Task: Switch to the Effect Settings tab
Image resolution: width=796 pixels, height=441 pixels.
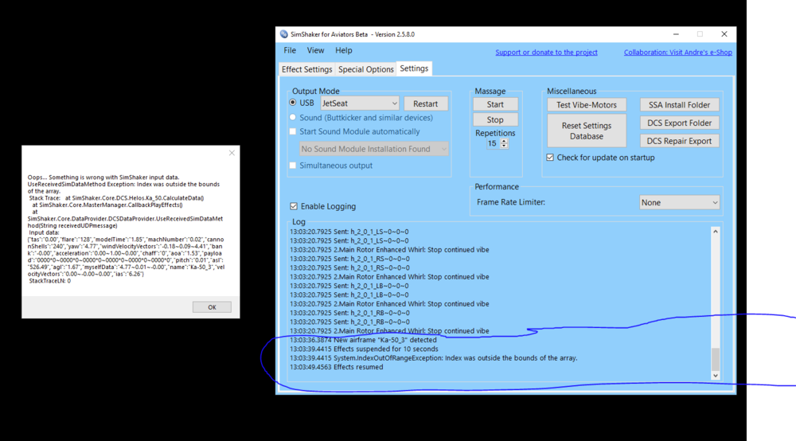Action: point(306,69)
